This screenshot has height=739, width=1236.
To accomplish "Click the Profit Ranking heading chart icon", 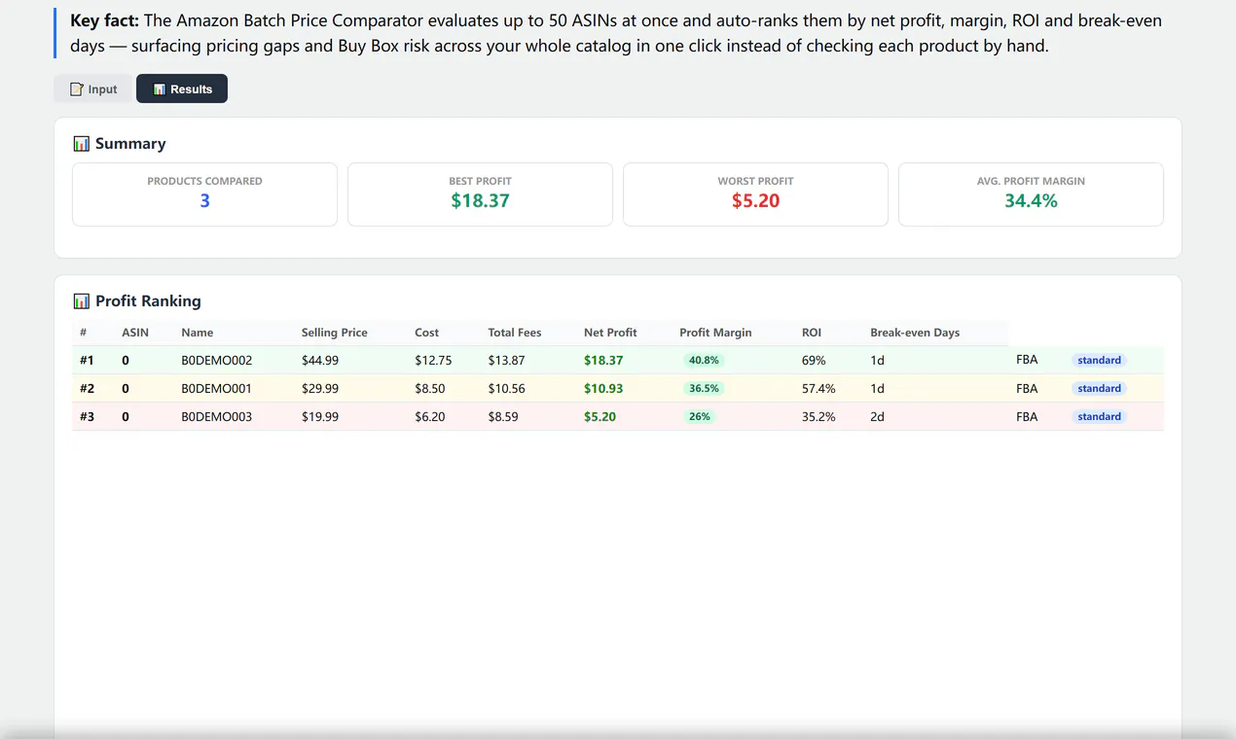I will (82, 301).
